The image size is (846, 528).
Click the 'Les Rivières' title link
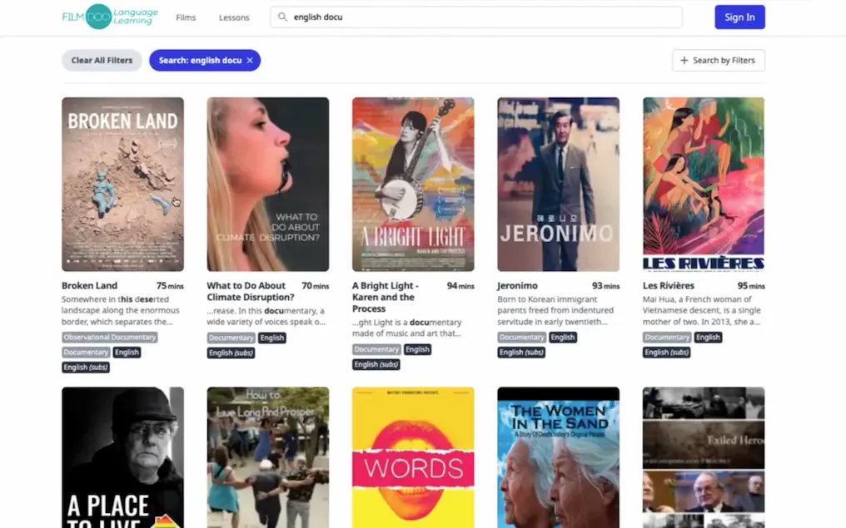(669, 285)
